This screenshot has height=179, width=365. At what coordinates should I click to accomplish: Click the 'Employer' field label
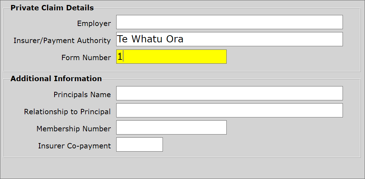point(94,24)
